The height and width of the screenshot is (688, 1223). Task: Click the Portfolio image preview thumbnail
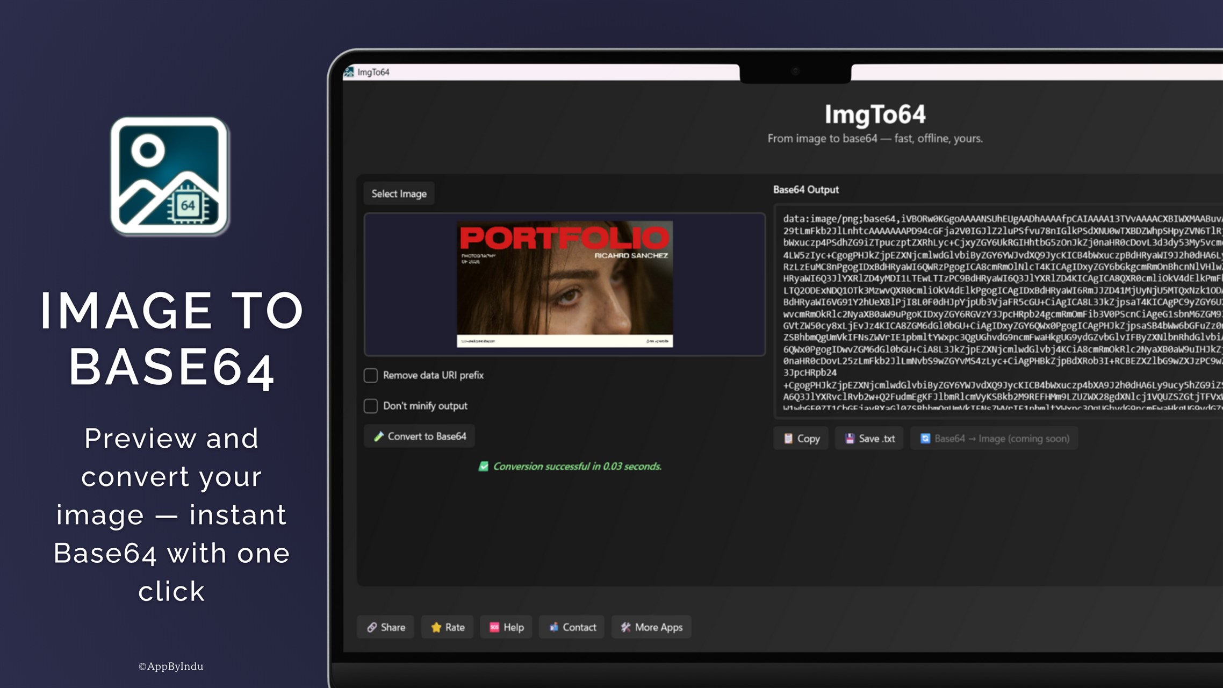click(564, 284)
